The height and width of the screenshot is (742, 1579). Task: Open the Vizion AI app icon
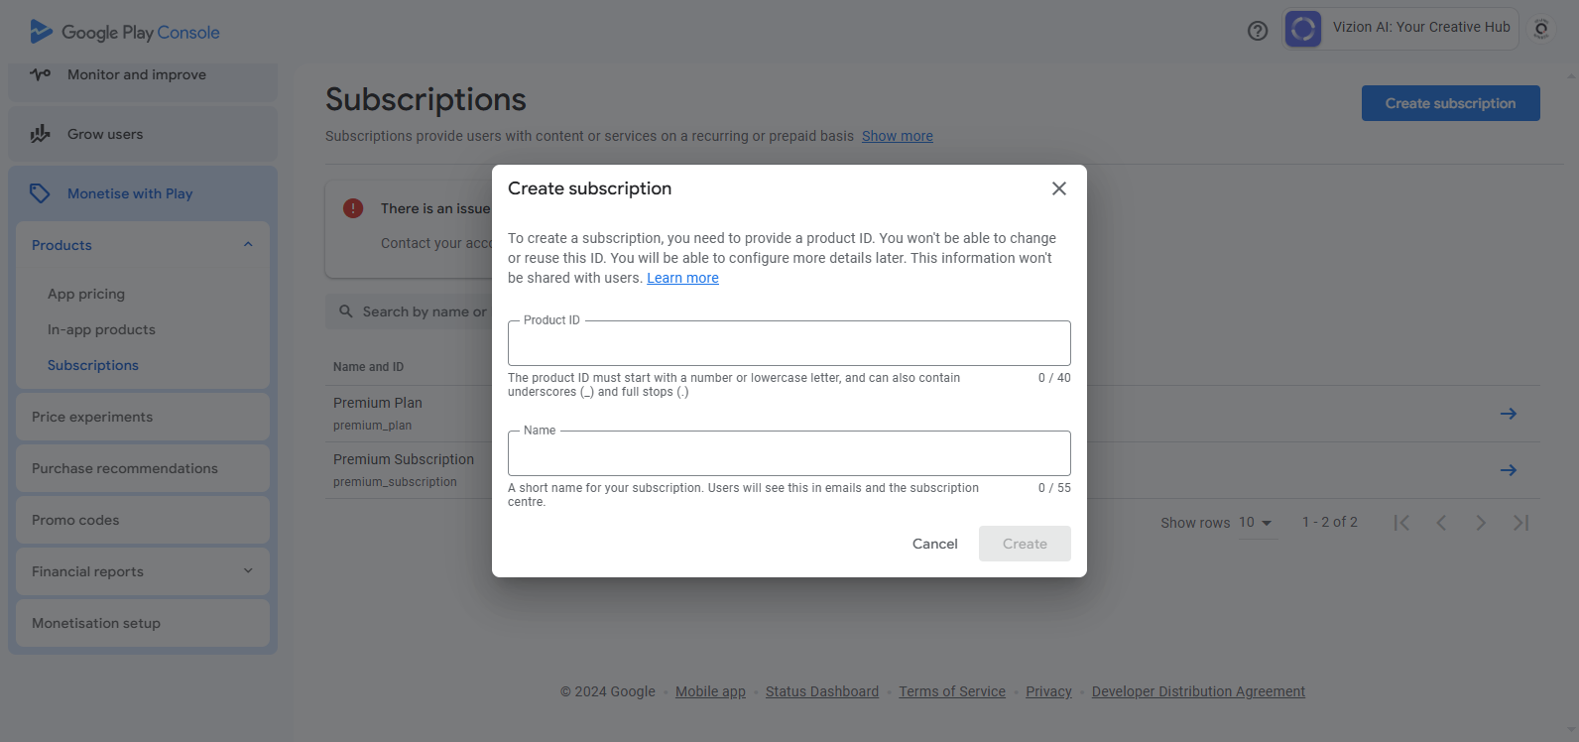coord(1302,29)
